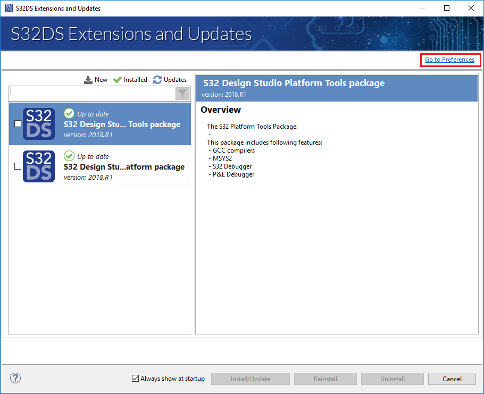Click the Reinstall button

click(x=326, y=379)
